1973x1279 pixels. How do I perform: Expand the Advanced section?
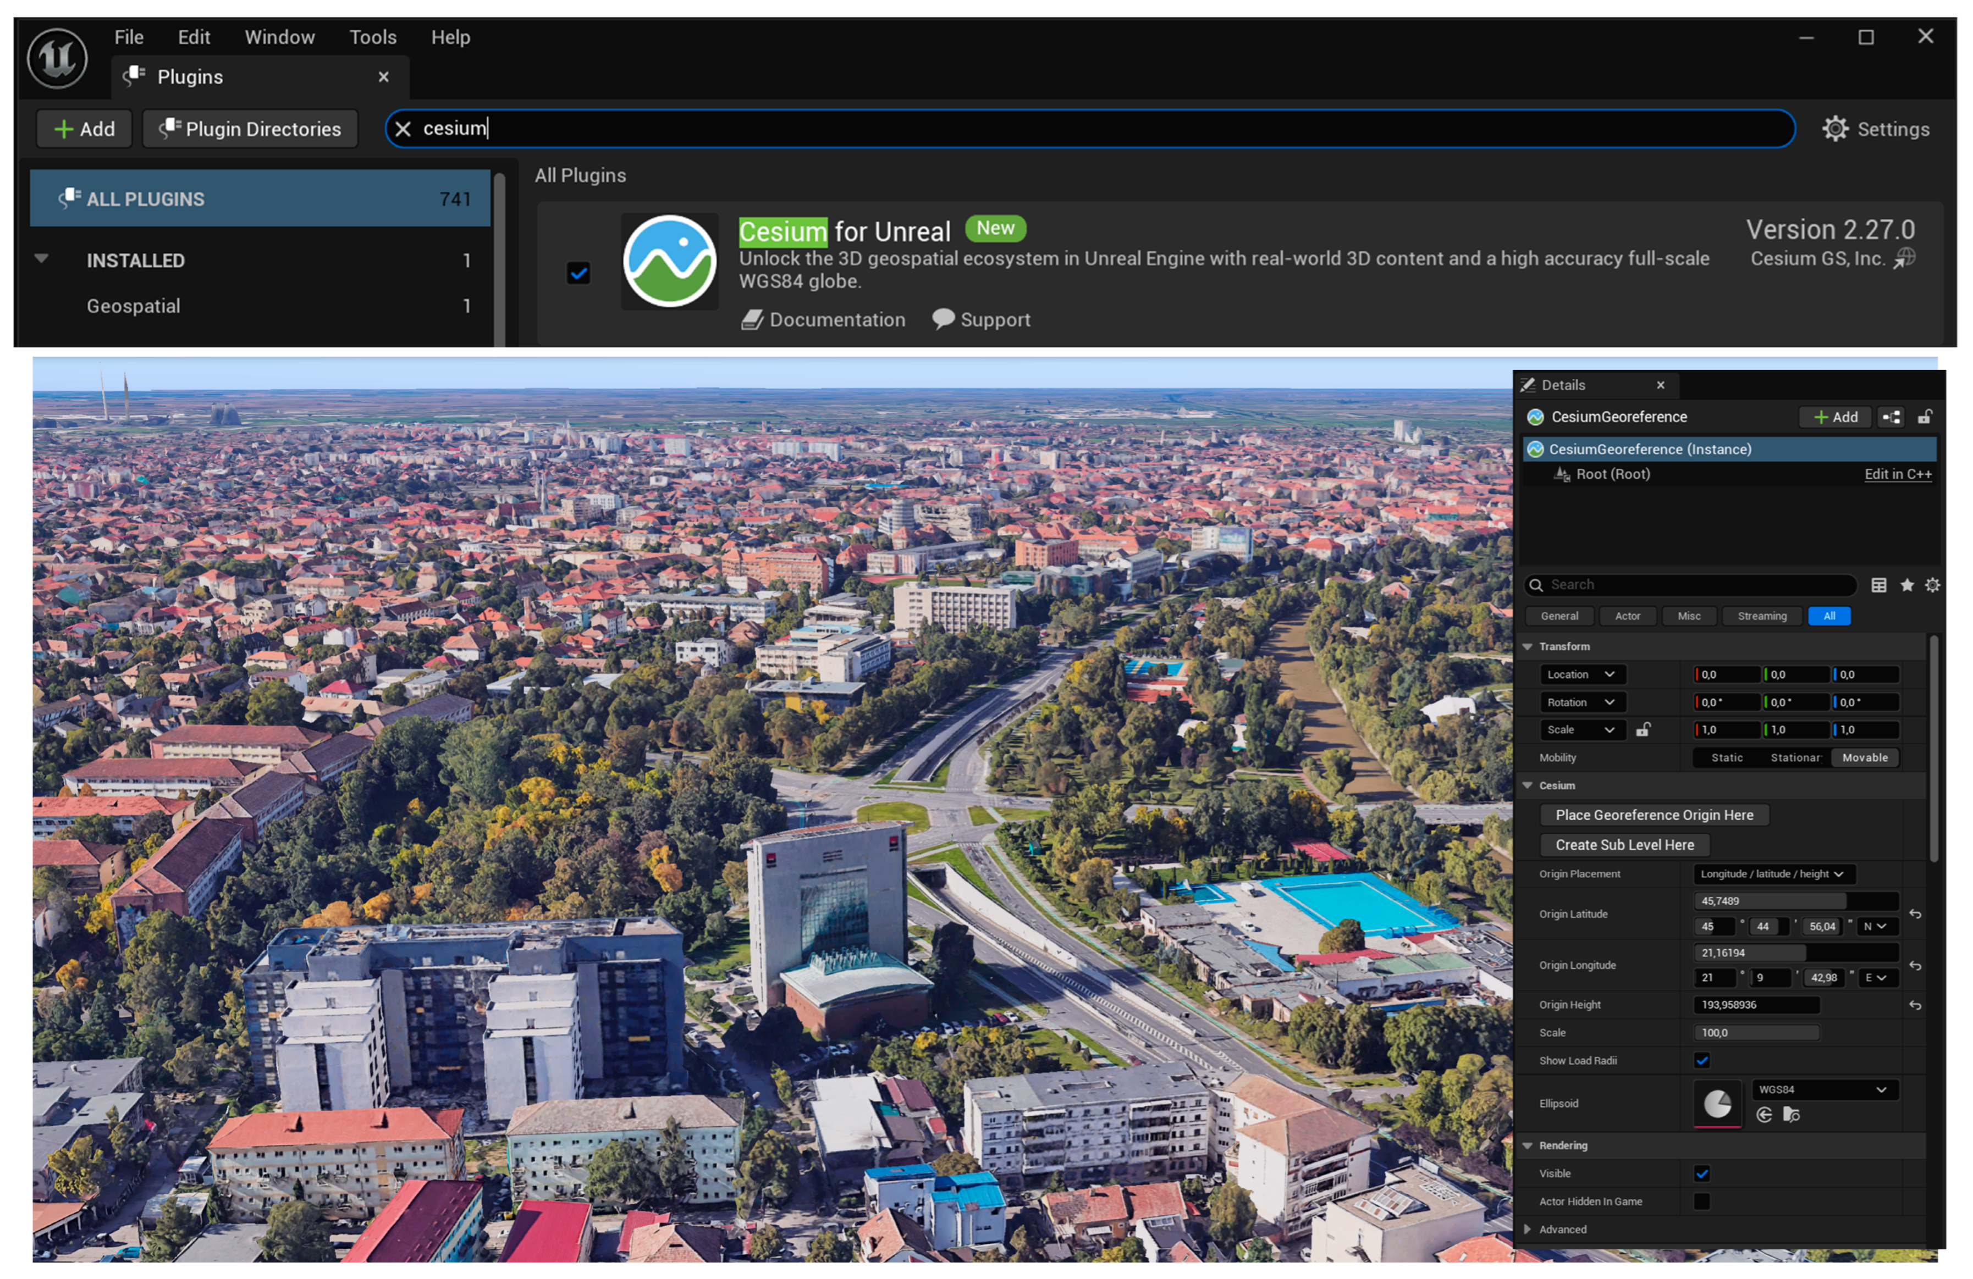(1527, 1230)
